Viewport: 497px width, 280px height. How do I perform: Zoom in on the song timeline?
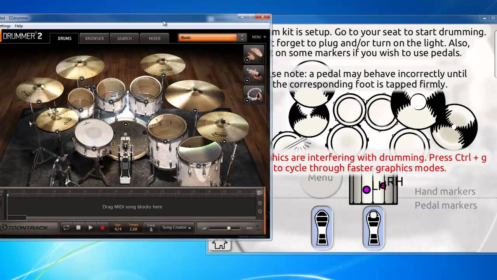(x=260, y=203)
